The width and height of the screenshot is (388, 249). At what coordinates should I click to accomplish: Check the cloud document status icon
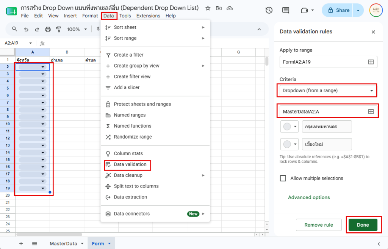pos(230,8)
